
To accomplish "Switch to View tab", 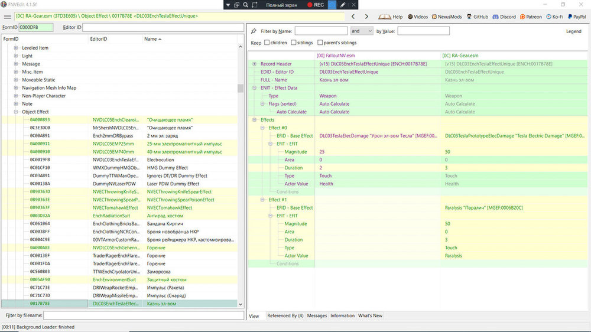I will point(254,316).
